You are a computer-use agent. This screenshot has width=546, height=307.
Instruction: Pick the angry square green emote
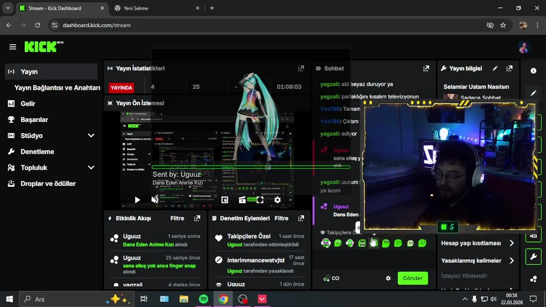click(x=362, y=243)
